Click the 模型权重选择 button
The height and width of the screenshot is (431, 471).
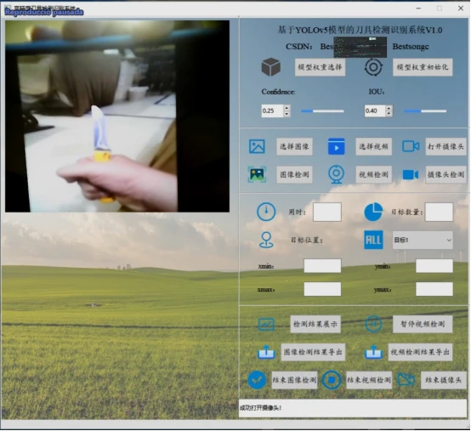point(320,67)
